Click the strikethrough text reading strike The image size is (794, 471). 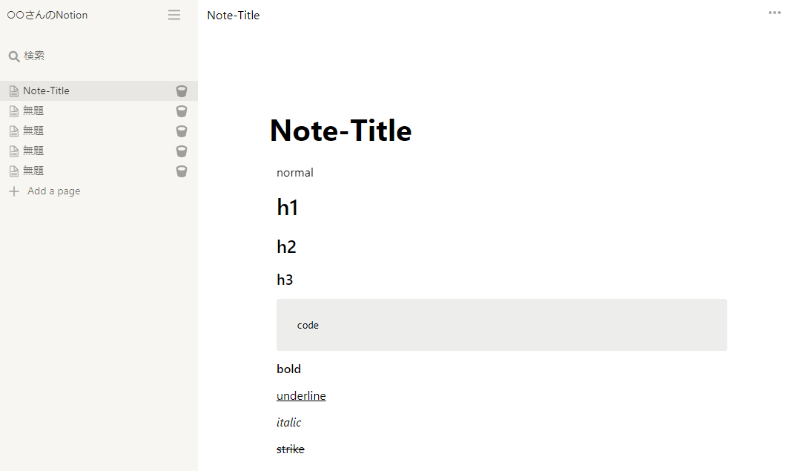tap(291, 449)
